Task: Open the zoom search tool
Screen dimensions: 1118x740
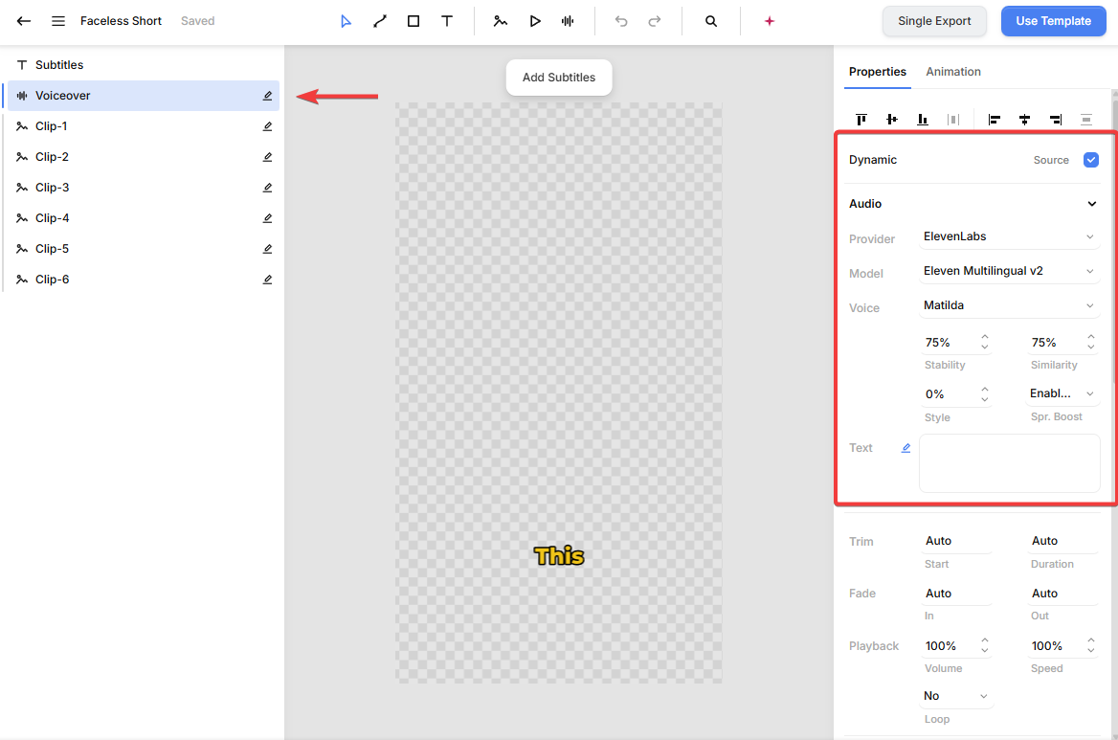Action: pyautogui.click(x=711, y=21)
